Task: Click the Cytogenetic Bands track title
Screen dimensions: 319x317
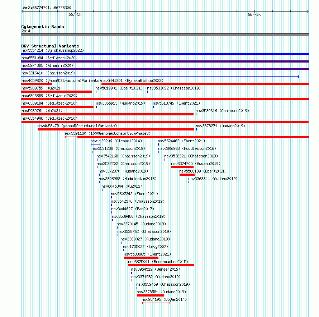Action: tap(43, 27)
